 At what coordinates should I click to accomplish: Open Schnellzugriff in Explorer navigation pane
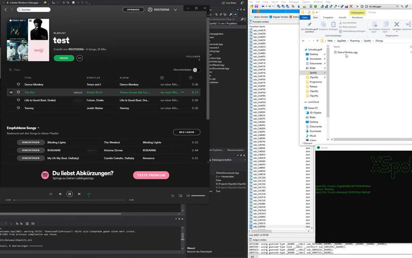coord(315,50)
